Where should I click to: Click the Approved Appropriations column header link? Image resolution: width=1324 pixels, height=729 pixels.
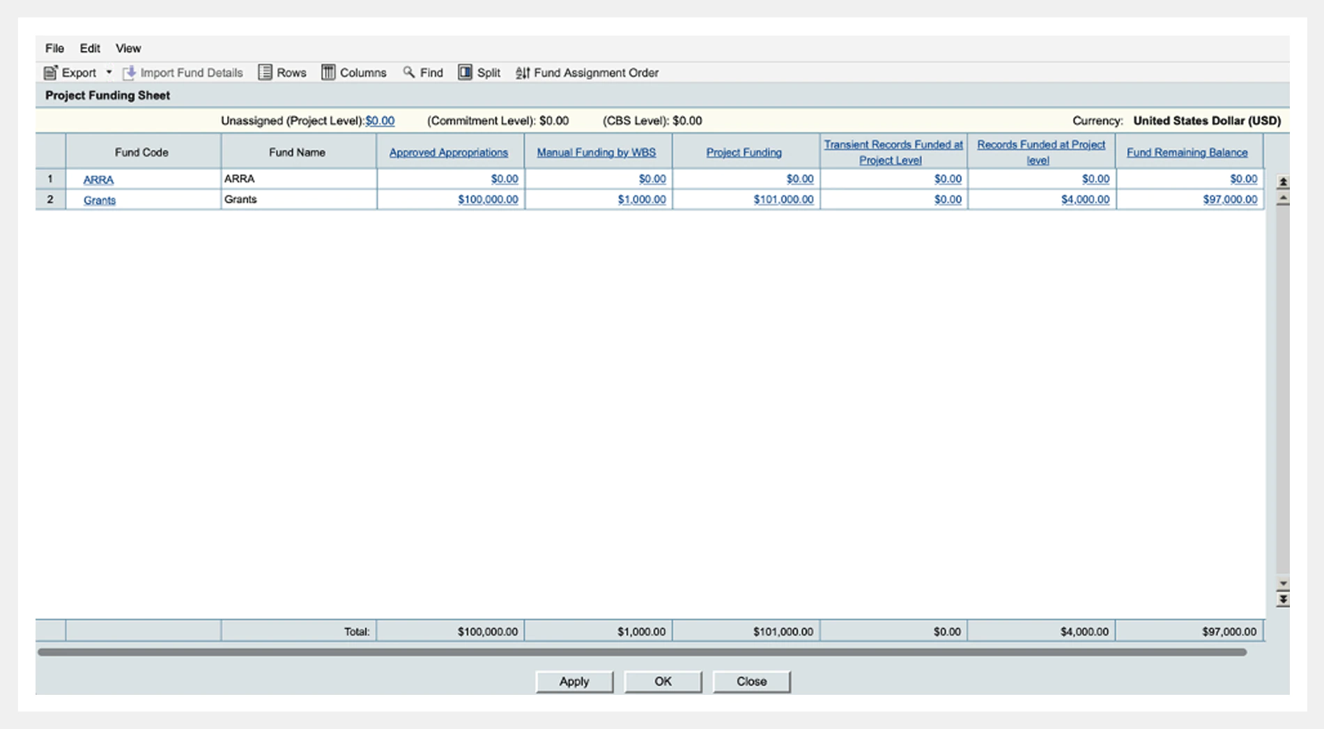point(449,153)
